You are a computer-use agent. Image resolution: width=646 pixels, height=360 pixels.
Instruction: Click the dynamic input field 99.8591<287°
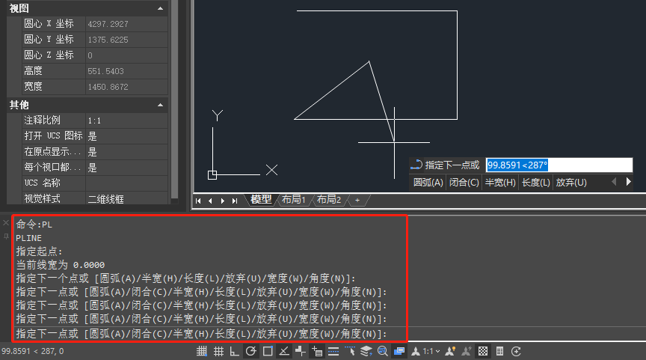[x=559, y=165]
